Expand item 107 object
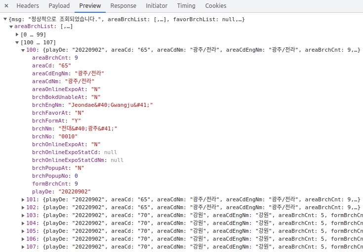Image resolution: width=363 pixels, height=252 pixels. [23, 247]
